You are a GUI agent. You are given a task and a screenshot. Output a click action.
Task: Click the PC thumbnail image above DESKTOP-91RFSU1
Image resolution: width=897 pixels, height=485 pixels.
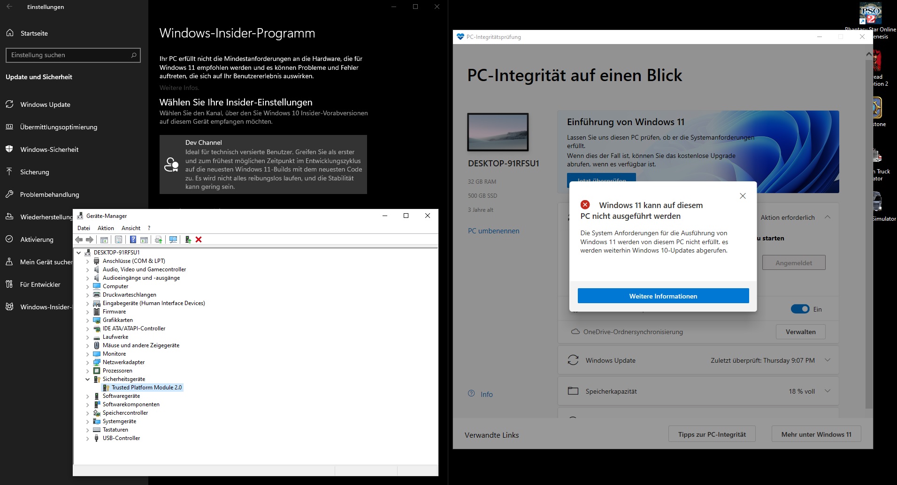pyautogui.click(x=498, y=132)
